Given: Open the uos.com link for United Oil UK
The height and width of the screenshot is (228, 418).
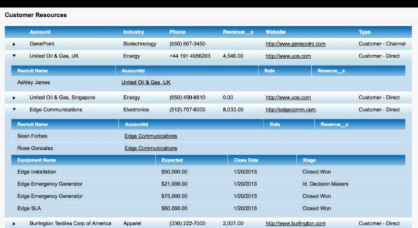Looking at the screenshot, I should (288, 56).
